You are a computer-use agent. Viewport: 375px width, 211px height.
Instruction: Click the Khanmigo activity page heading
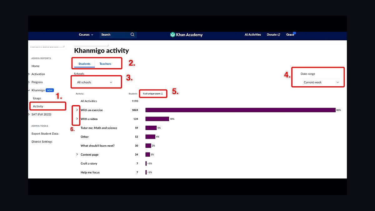tap(101, 51)
